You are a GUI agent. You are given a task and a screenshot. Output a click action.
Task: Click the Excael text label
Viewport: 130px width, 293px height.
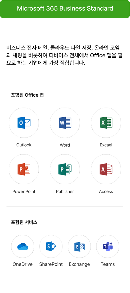[x=106, y=145]
